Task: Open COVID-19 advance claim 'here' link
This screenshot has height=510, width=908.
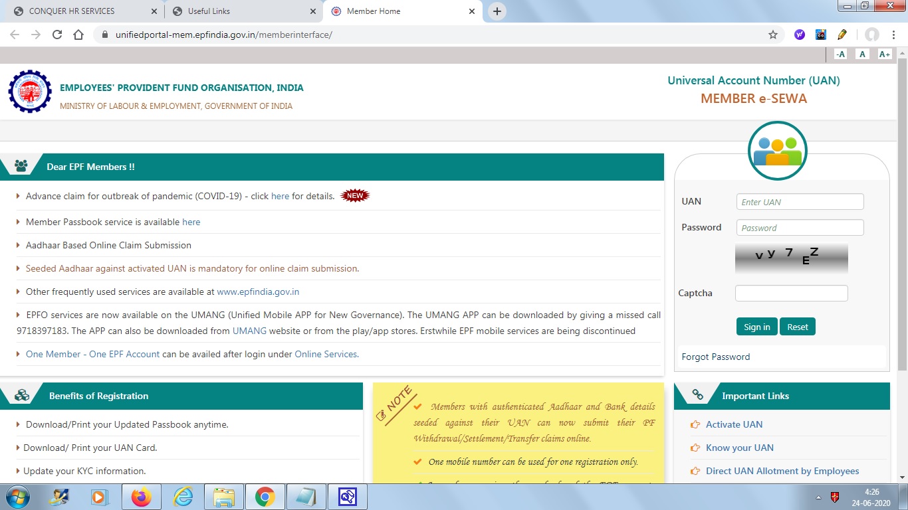Action: (x=280, y=196)
